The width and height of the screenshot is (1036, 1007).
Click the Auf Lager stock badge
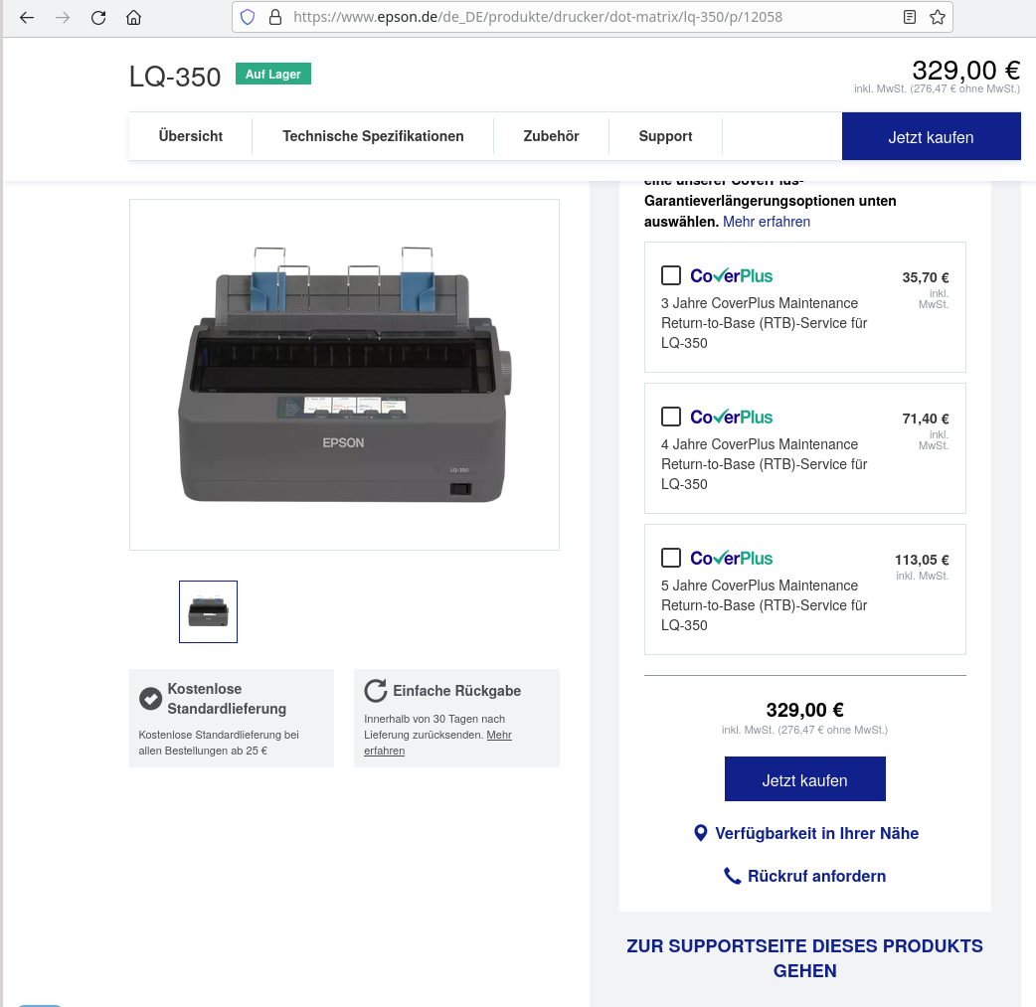coord(272,74)
